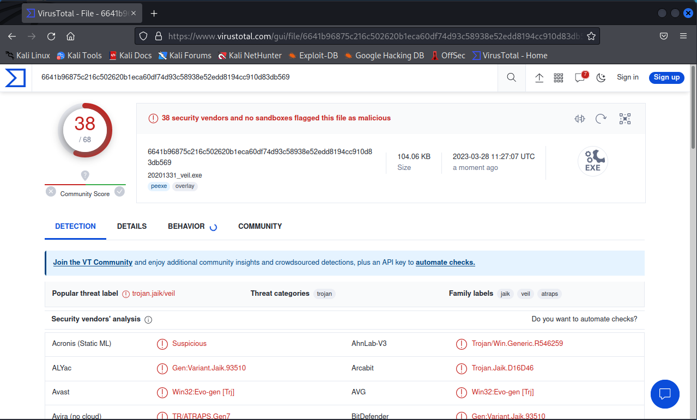Click the EXE file type icon

(x=593, y=162)
